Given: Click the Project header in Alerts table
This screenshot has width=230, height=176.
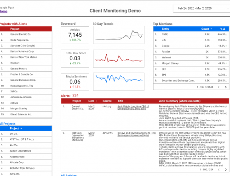Looking at the screenshot, I should coord(76,101).
